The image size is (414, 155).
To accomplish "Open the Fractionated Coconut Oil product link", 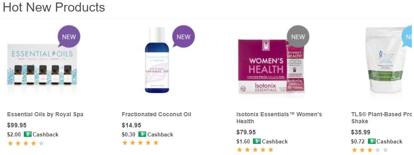I will point(156,115).
